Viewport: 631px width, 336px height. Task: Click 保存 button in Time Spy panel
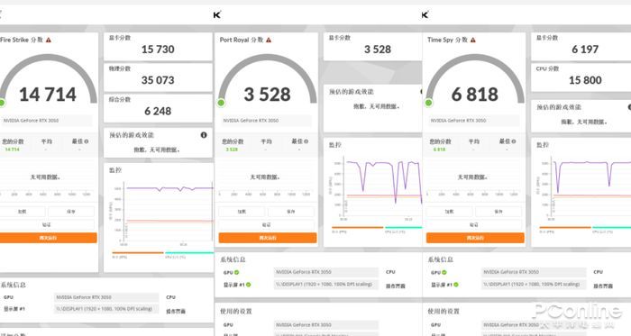pos(498,212)
